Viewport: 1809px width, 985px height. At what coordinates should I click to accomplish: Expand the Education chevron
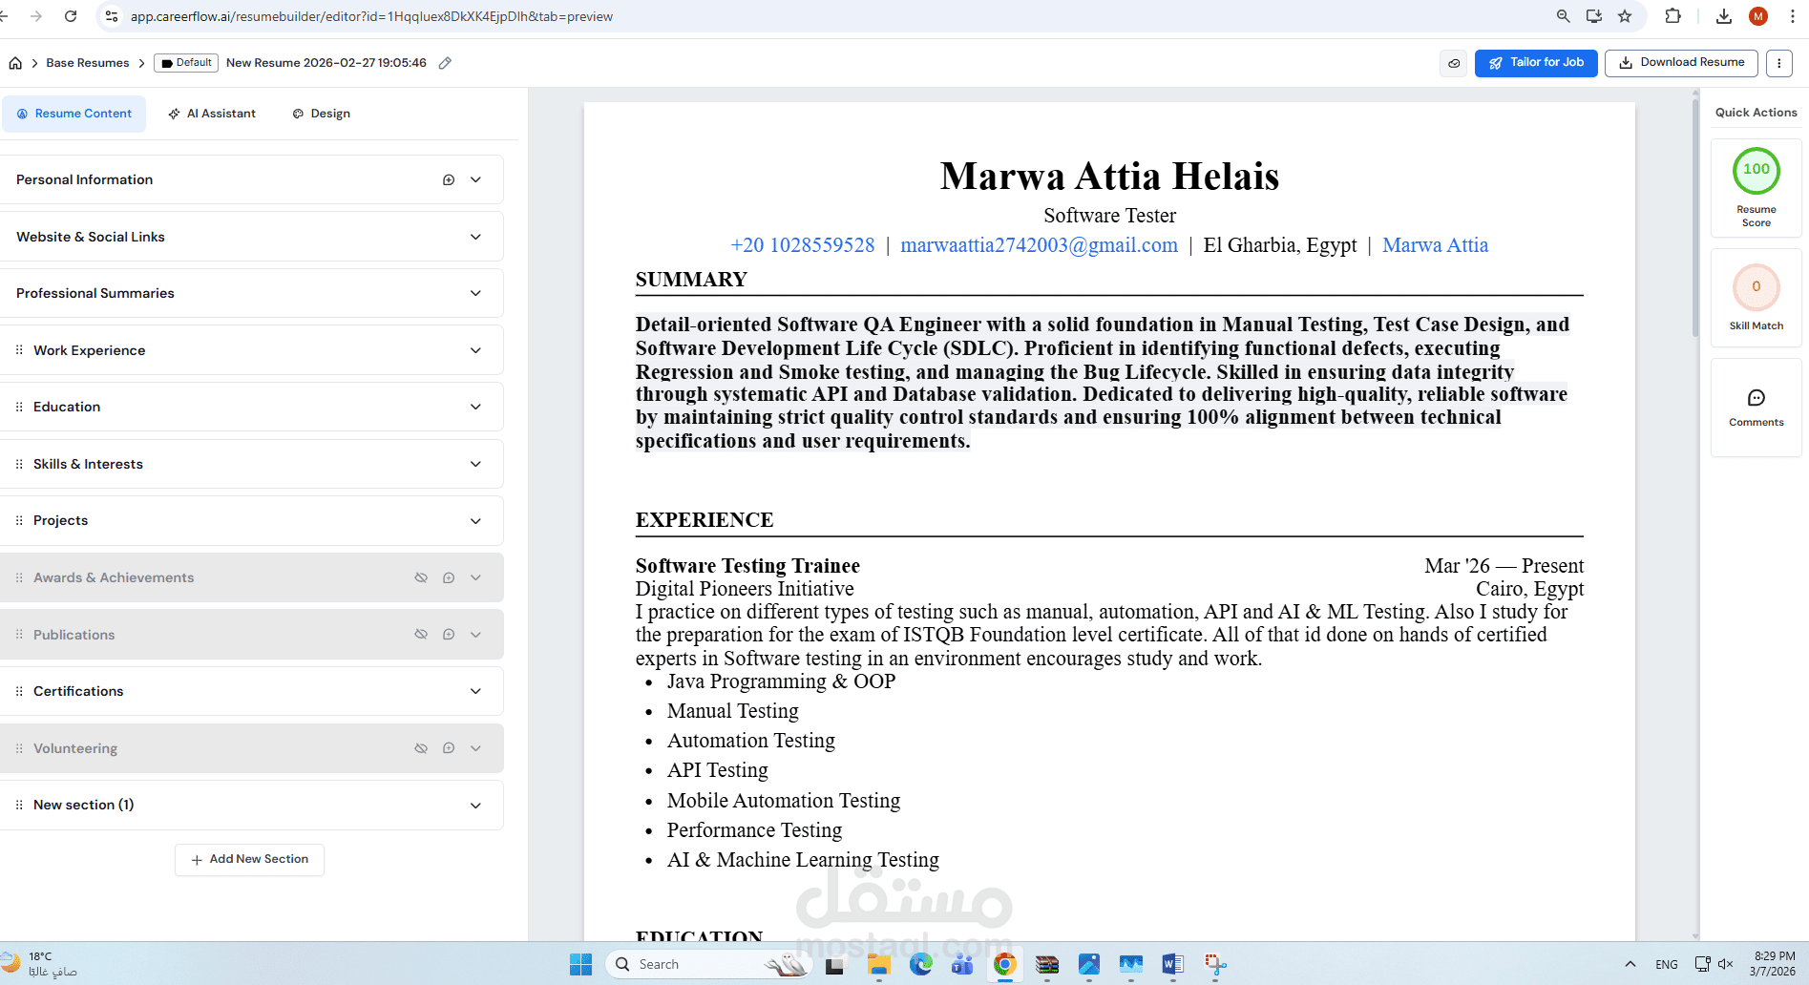[475, 407]
